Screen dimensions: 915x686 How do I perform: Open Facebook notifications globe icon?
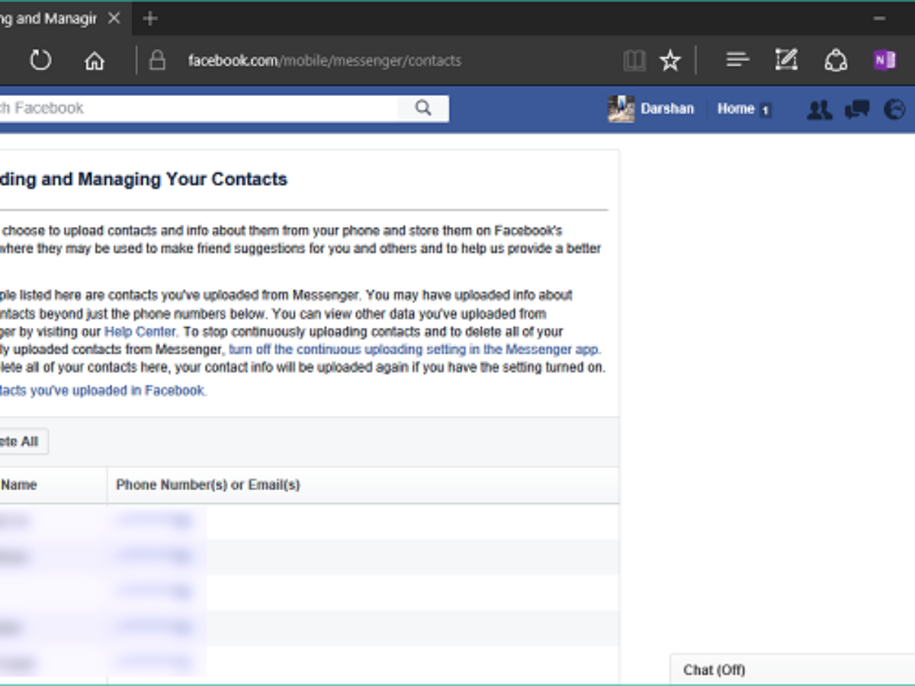[x=894, y=110]
